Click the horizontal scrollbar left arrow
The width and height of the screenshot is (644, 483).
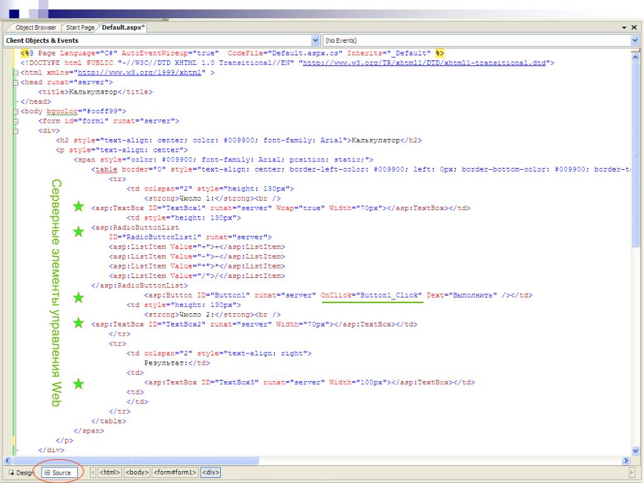point(8,460)
